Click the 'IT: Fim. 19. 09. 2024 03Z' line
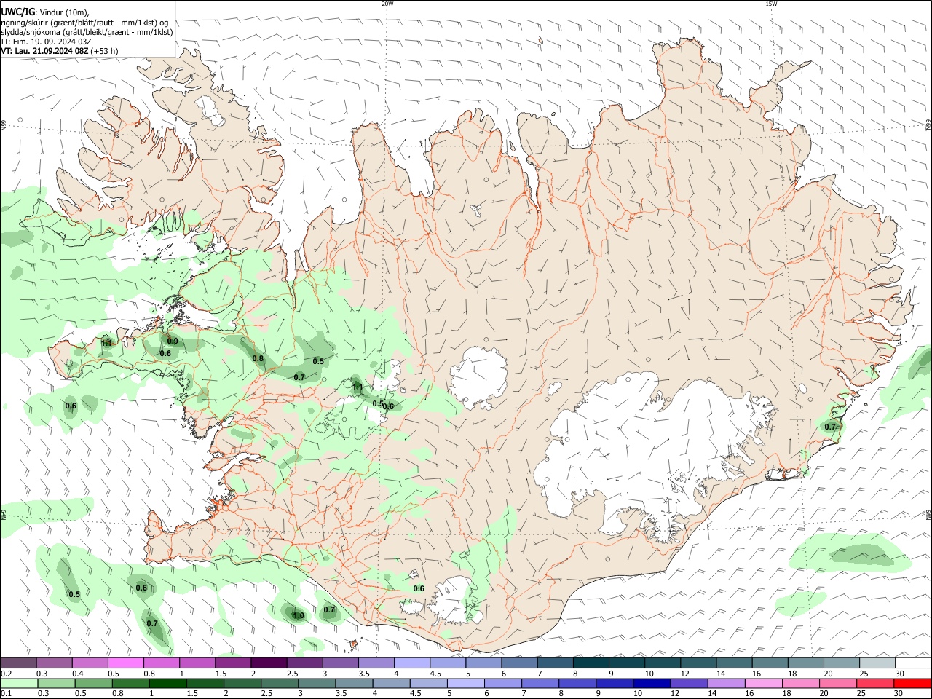This screenshot has height=699, width=932. [45, 42]
